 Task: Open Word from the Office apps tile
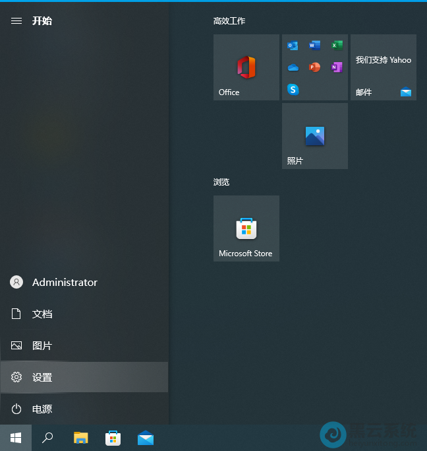[315, 46]
